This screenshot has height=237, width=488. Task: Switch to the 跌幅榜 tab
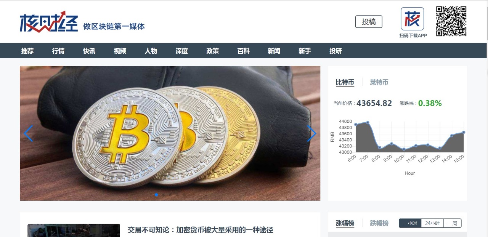(x=379, y=223)
